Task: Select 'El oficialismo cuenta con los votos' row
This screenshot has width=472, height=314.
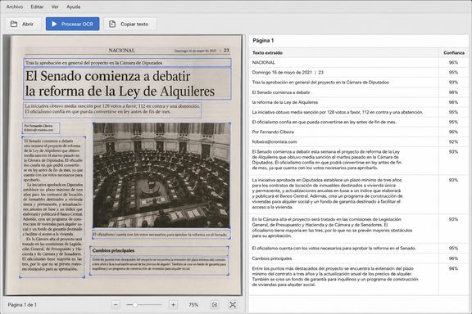Action: [359, 249]
